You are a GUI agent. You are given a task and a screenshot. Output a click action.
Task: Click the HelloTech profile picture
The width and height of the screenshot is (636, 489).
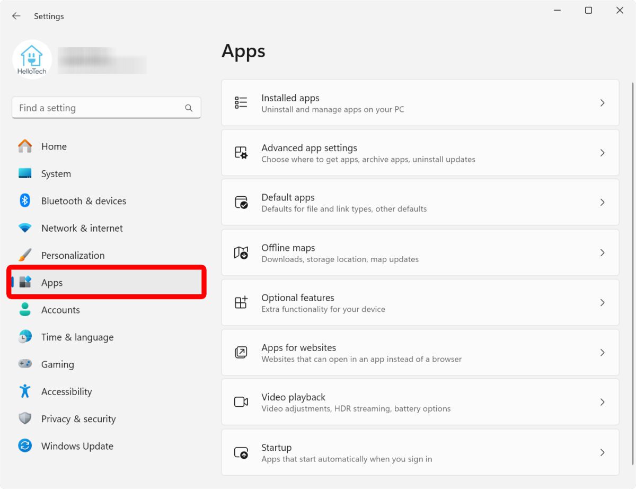pyautogui.click(x=32, y=59)
